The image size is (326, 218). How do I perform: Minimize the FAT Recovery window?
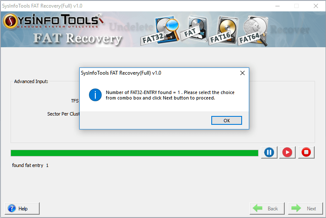(x=278, y=6)
